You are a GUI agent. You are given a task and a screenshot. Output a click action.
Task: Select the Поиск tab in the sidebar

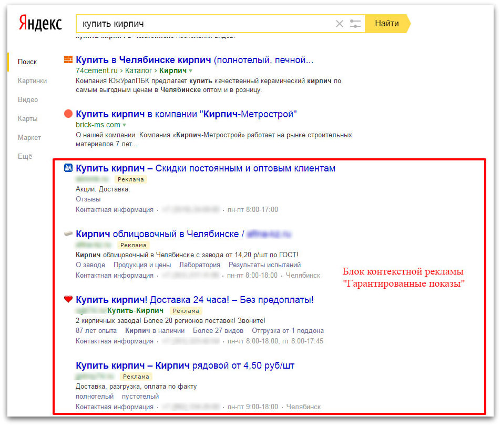(x=27, y=62)
